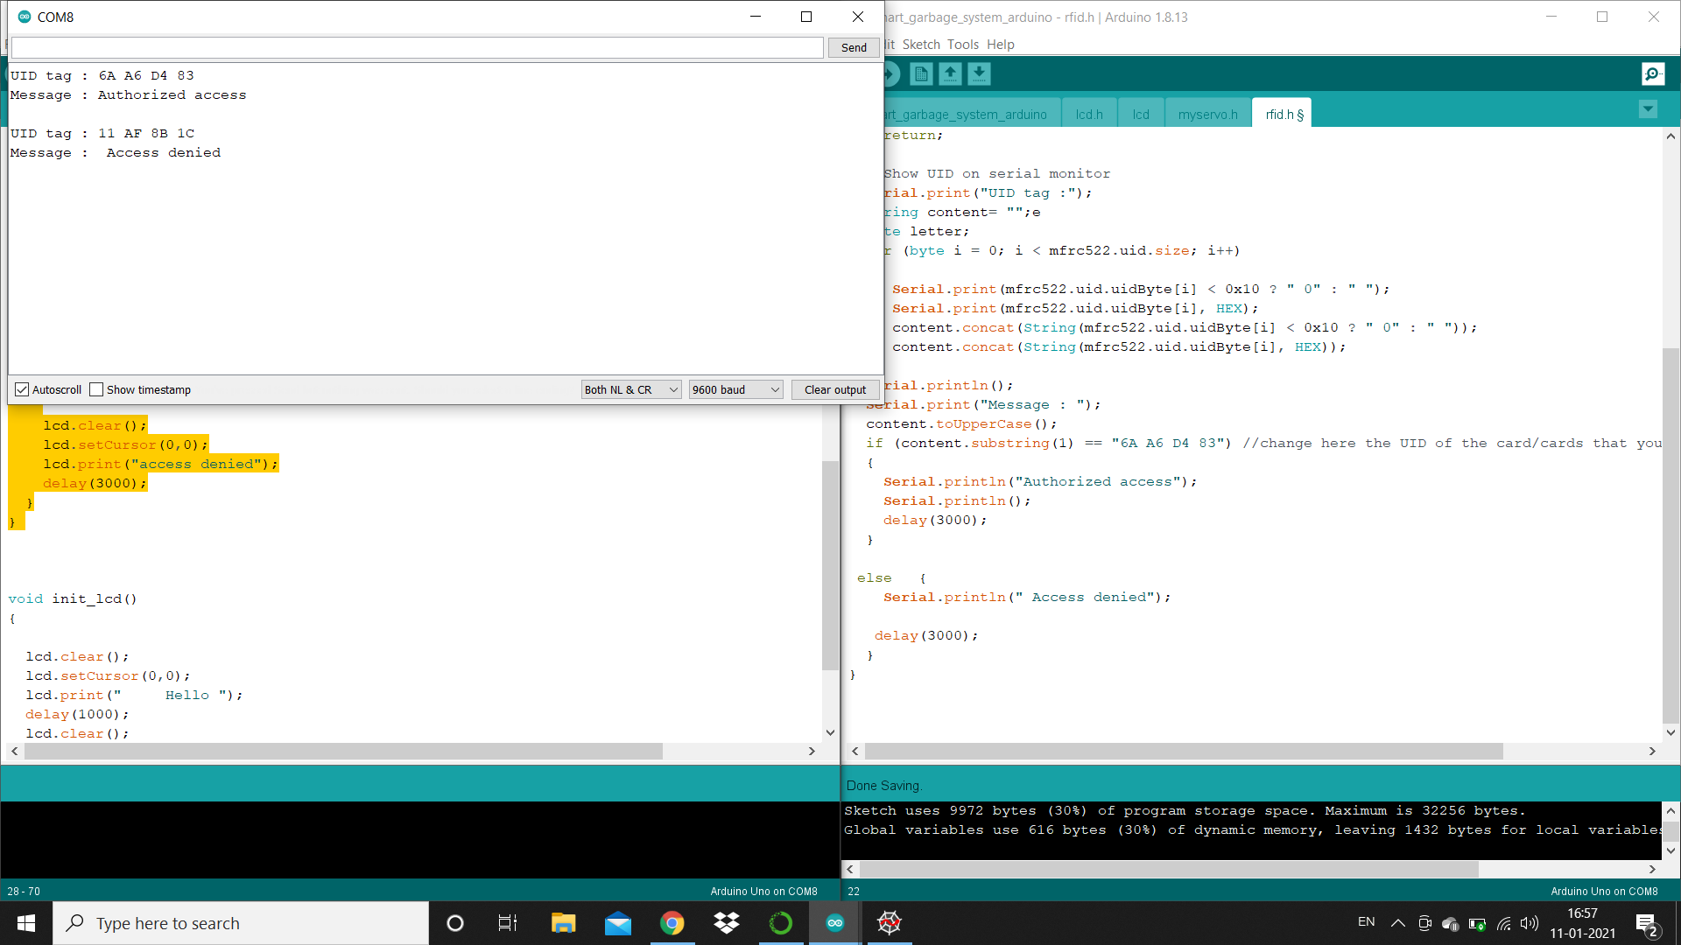Open the tab options dropdown arrow

click(x=1648, y=109)
